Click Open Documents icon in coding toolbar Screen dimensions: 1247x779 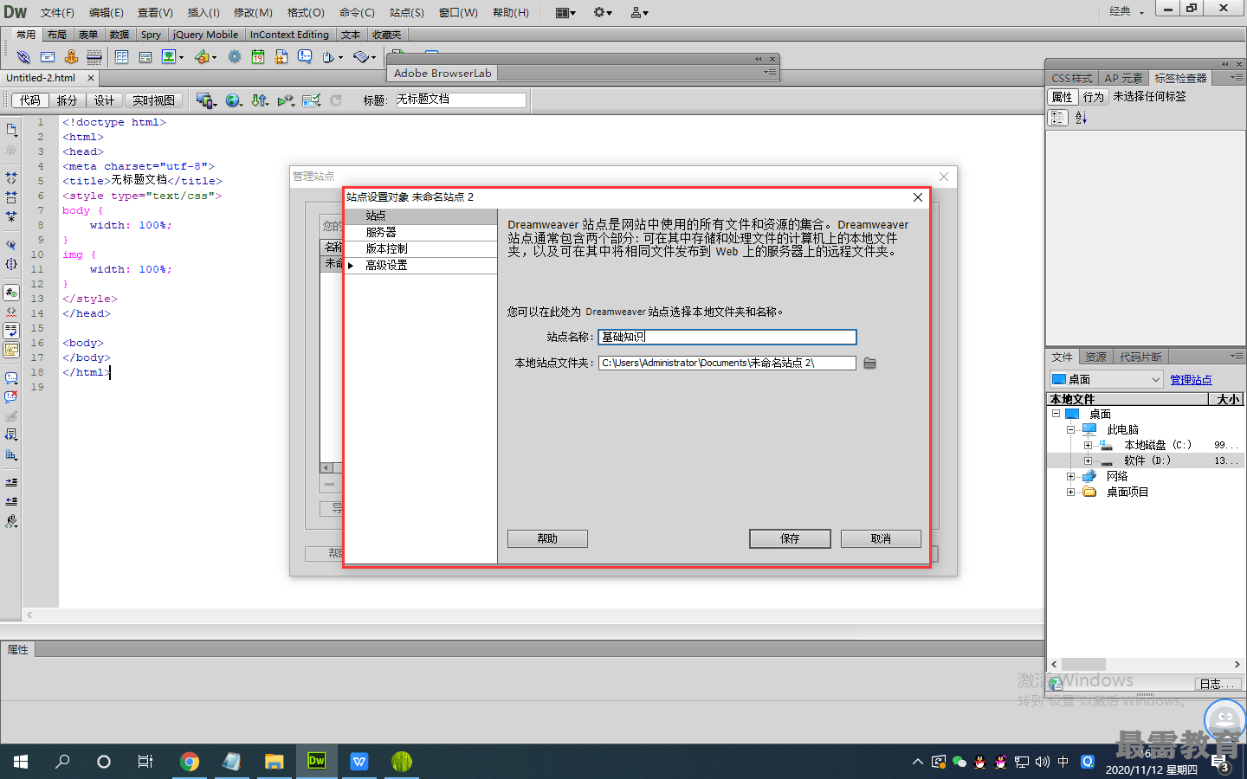11,129
